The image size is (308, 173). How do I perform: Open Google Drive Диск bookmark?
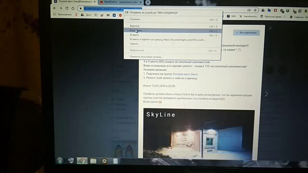point(86,15)
